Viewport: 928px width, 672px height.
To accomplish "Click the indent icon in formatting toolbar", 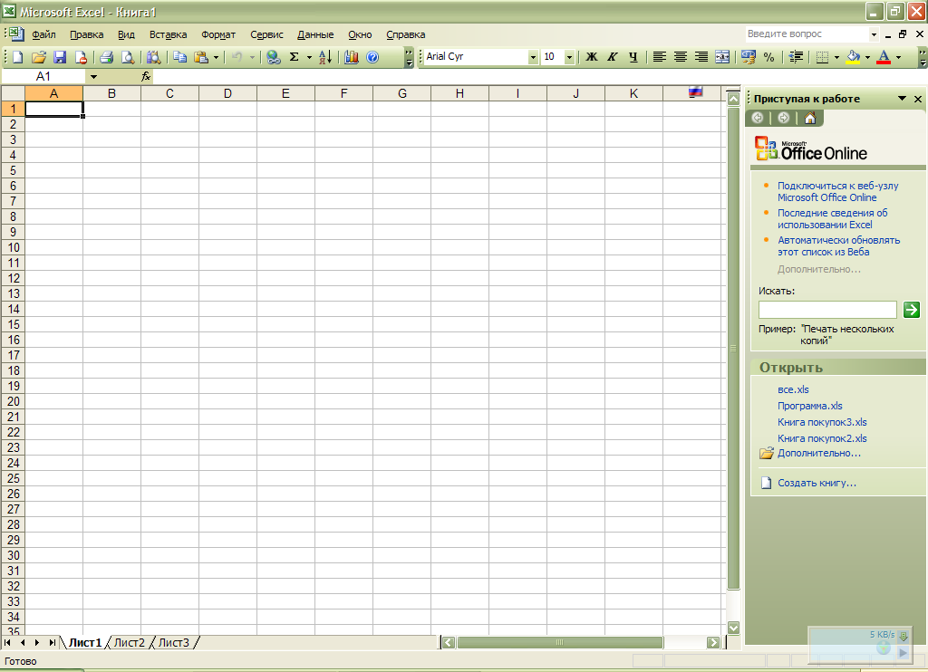I will pos(796,57).
